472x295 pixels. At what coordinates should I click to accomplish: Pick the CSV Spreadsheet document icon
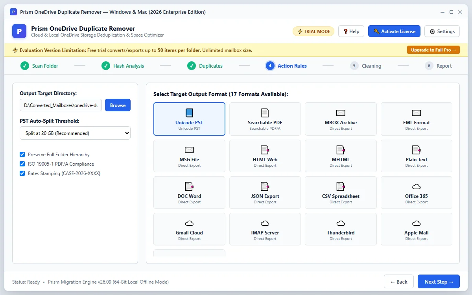click(x=341, y=186)
